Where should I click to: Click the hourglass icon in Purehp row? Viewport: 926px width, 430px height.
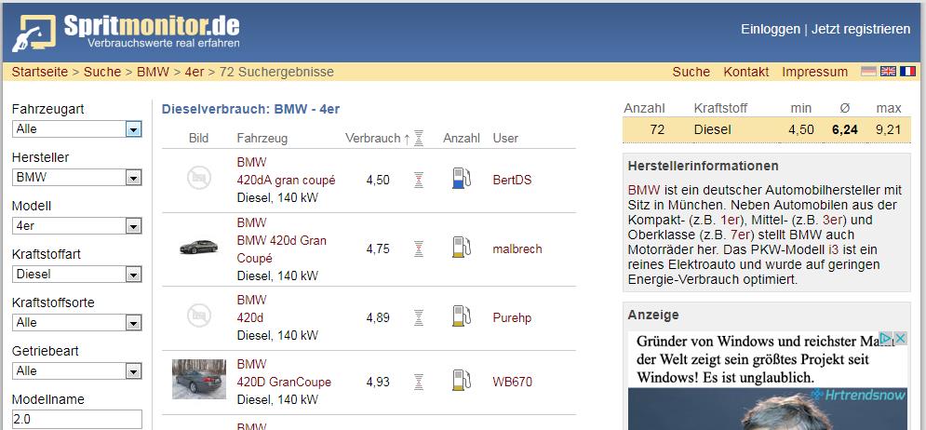click(x=419, y=317)
